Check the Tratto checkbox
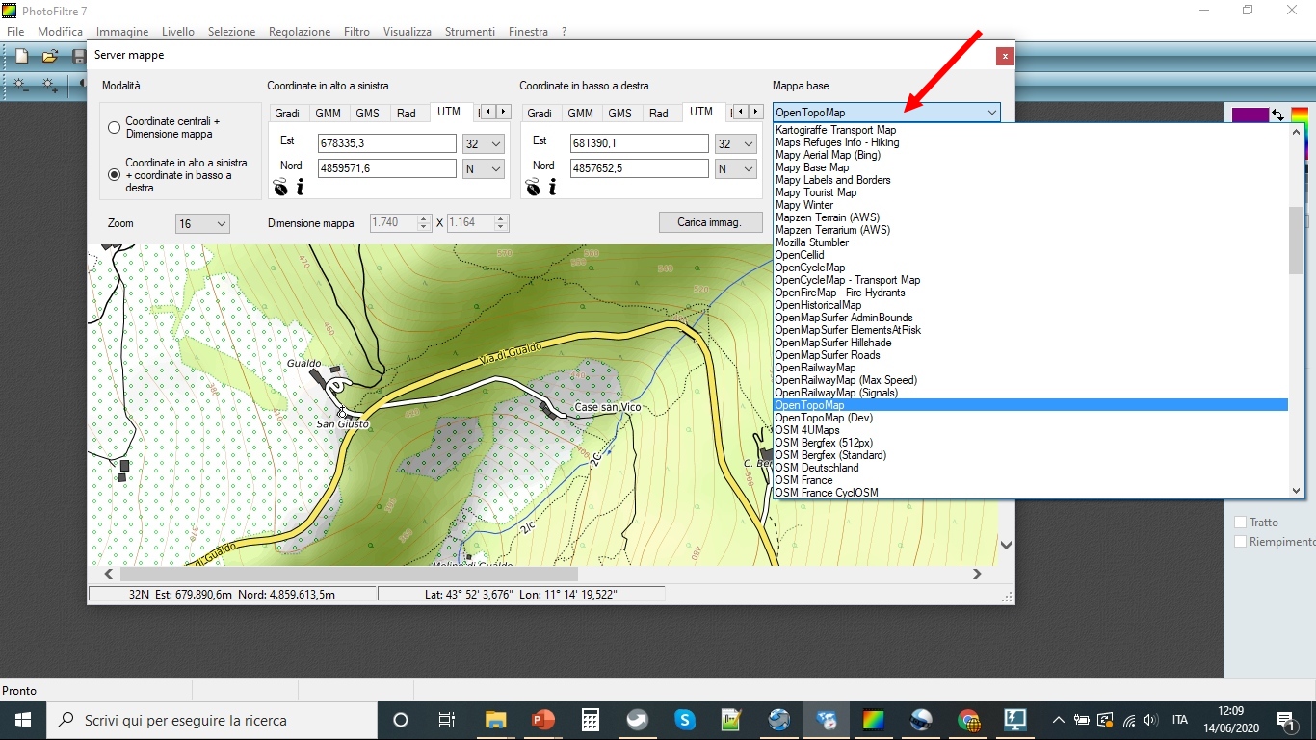Viewport: 1316px width, 740px height. tap(1241, 522)
